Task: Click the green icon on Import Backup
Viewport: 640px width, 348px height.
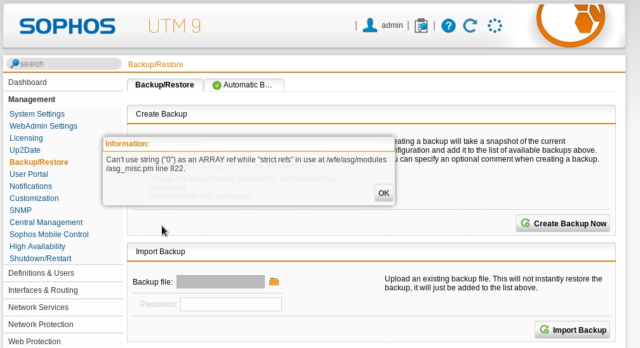Action: 545,329
